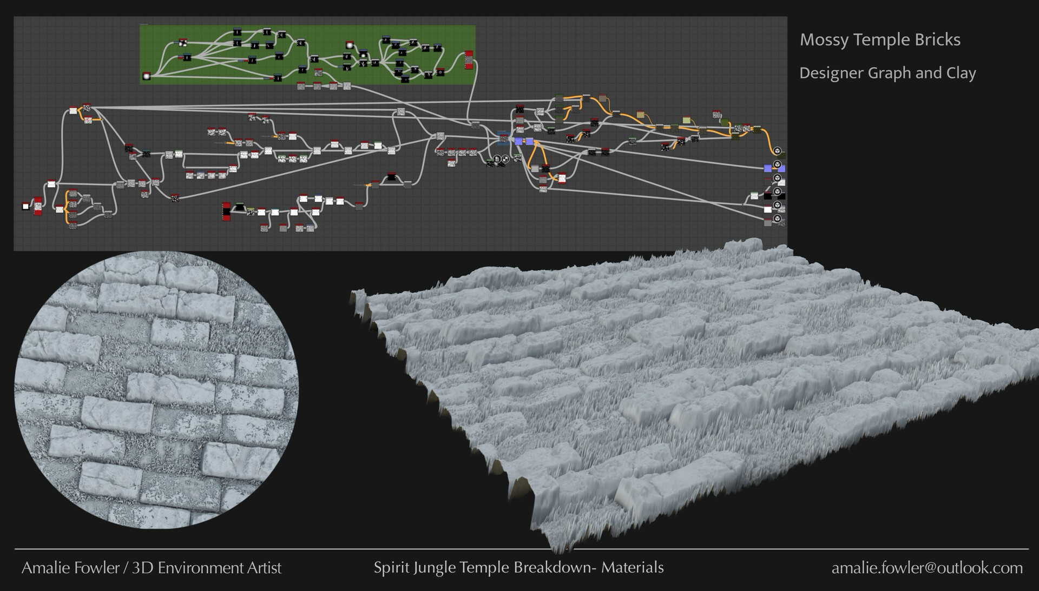Select the blue node at the graph center
Image resolution: width=1039 pixels, height=591 pixels.
click(x=503, y=138)
